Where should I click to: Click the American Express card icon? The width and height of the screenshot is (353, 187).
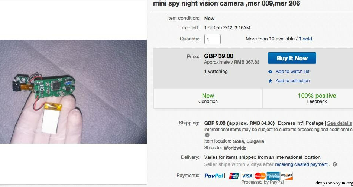(x=273, y=176)
